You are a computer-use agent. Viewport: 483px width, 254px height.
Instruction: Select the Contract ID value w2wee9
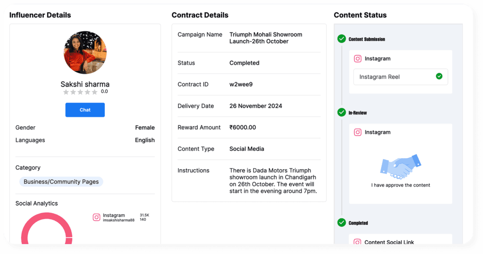point(241,84)
